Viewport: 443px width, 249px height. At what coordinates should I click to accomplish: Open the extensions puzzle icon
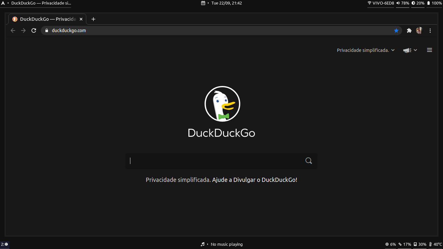click(409, 30)
